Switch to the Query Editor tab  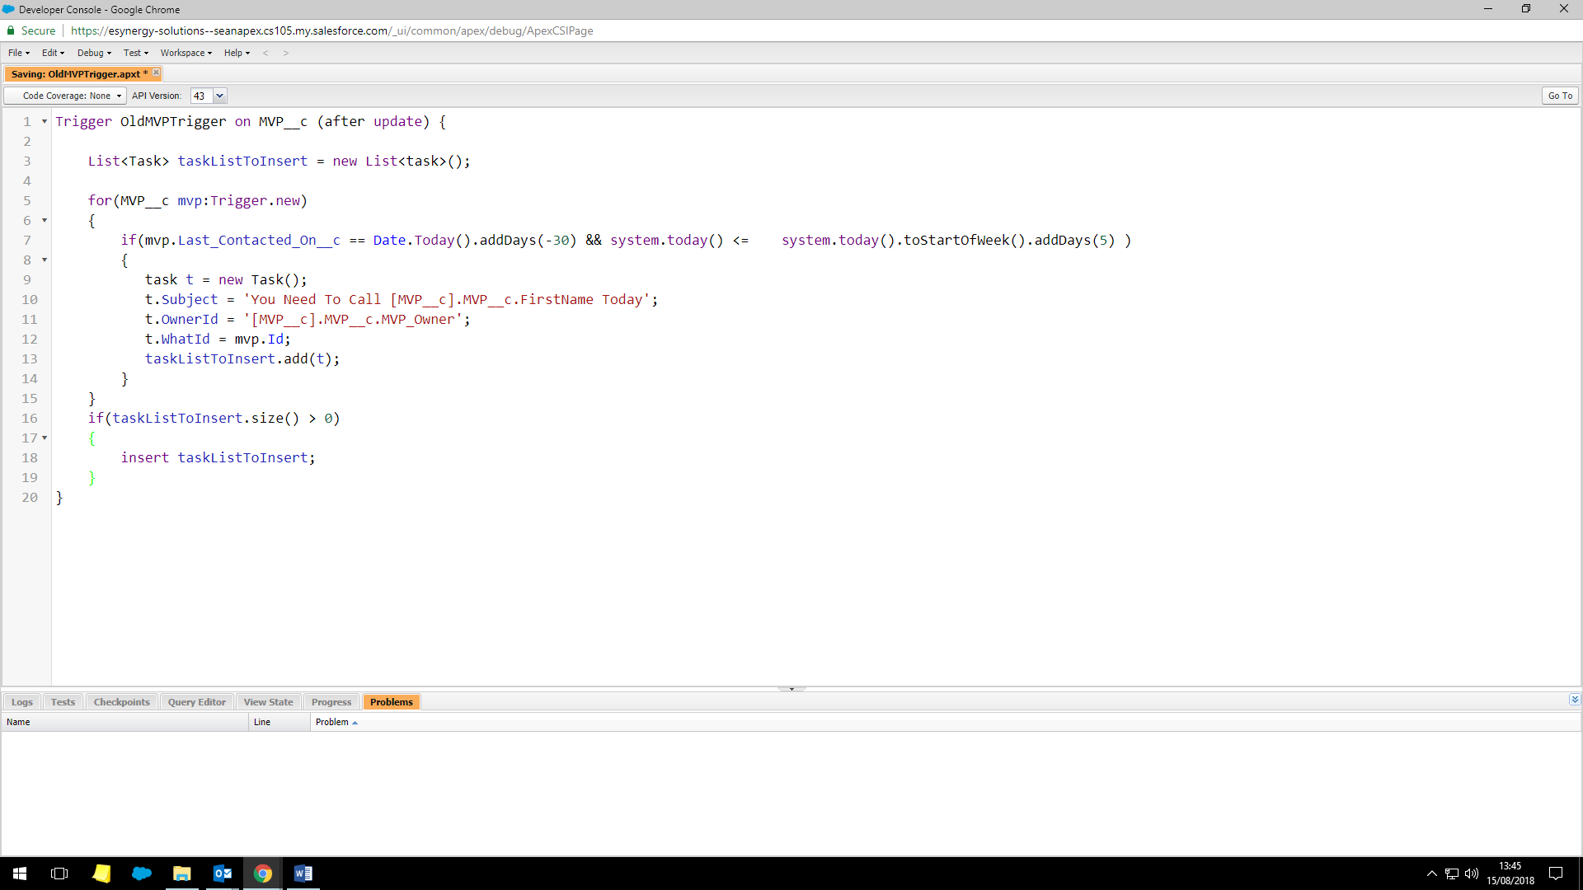tap(196, 702)
